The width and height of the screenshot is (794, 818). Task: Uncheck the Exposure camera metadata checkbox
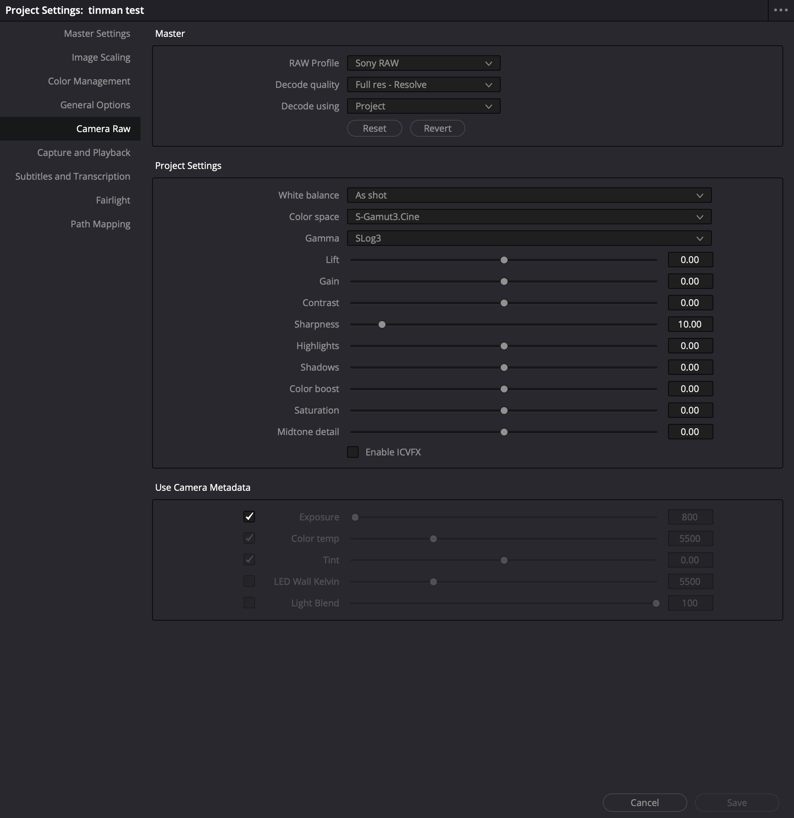tap(249, 517)
